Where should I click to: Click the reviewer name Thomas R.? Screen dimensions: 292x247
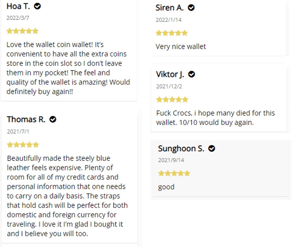pos(26,119)
